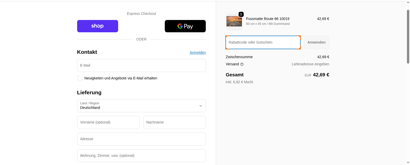This screenshot has width=410, height=165.
Task: Click into the E-Mail input field
Action: pos(141,65)
